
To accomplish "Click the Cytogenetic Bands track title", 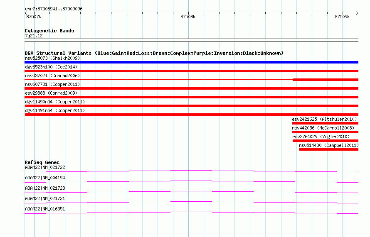I will (x=49, y=31).
